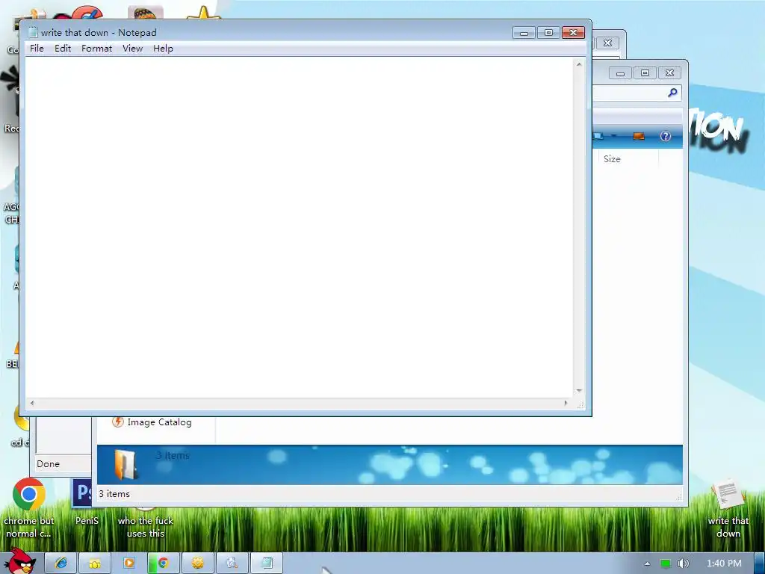This screenshot has height=574, width=765.
Task: Open the File menu in Notepad
Action: [37, 49]
